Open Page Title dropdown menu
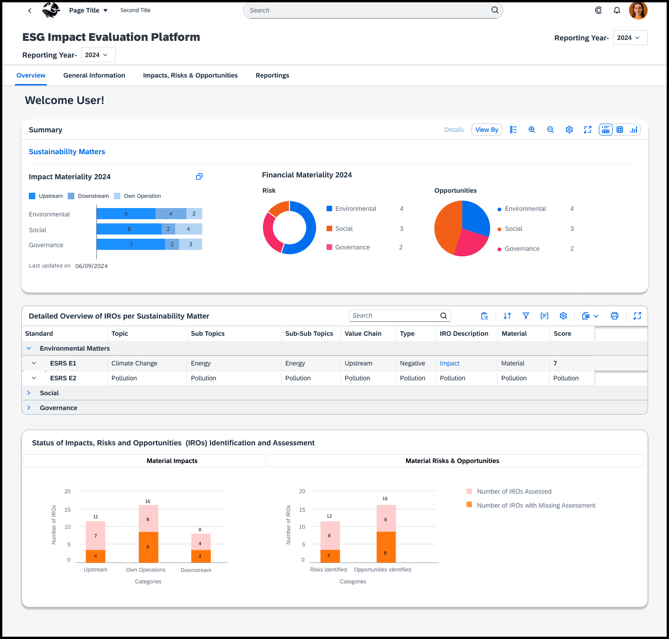This screenshot has height=639, width=669. [105, 11]
